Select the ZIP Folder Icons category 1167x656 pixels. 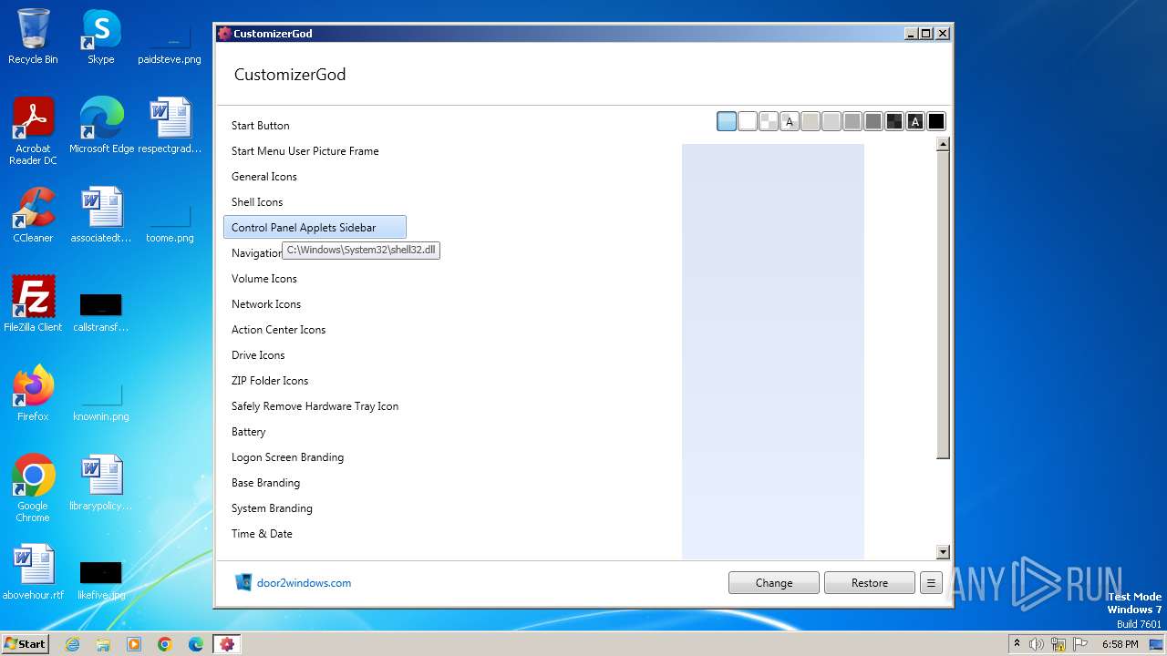(x=315, y=381)
